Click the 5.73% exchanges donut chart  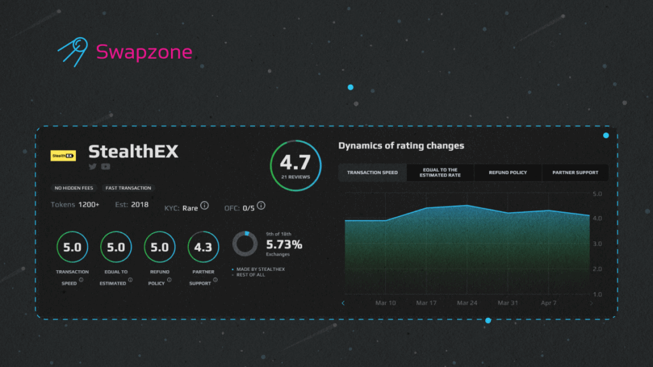(x=244, y=244)
